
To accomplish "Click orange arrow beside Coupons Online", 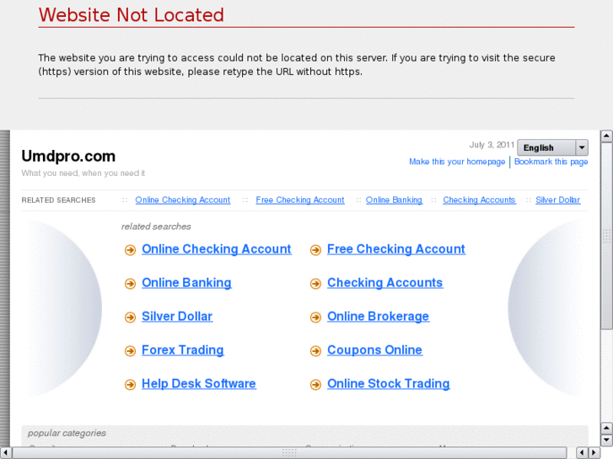I will pos(315,351).
